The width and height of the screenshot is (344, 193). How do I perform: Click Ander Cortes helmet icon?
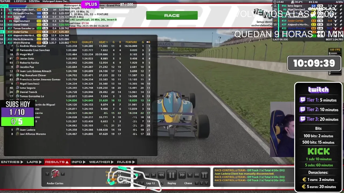point(55,174)
